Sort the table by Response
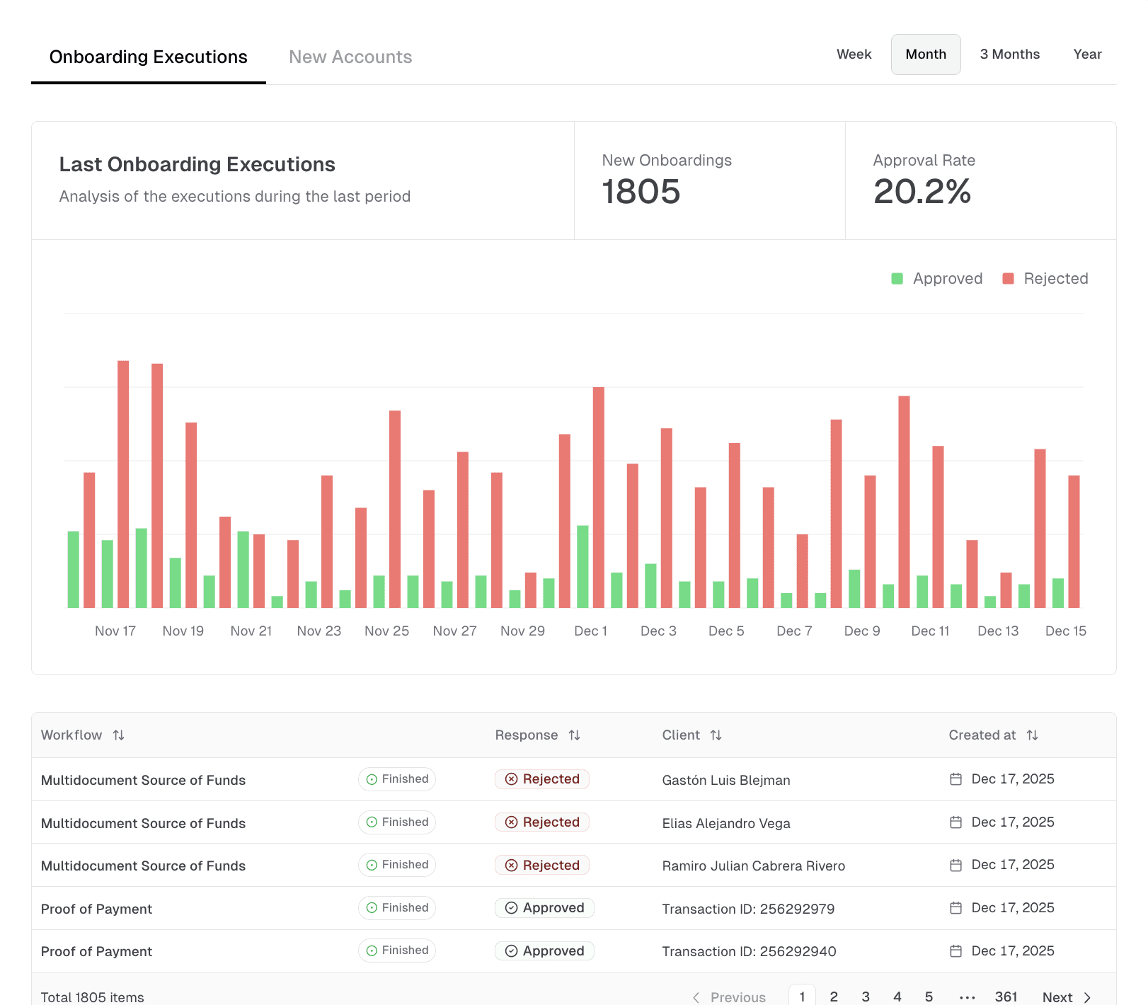The height and width of the screenshot is (1005, 1148). [x=574, y=735]
